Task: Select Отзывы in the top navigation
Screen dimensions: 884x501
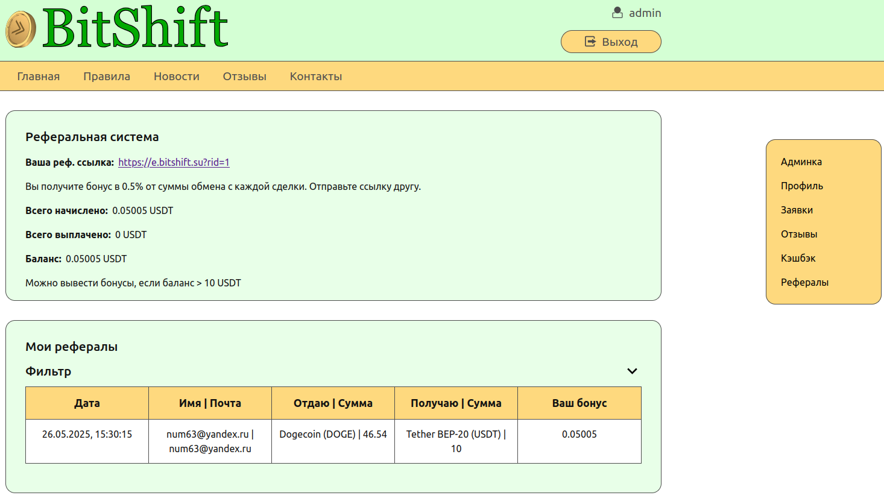Action: coord(244,77)
